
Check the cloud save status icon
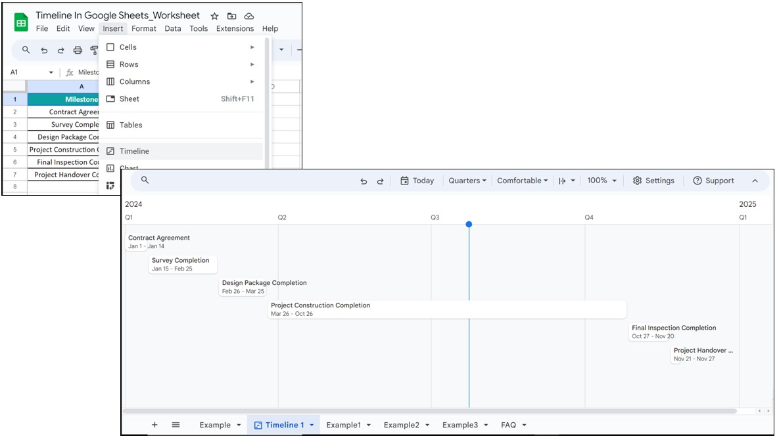tap(248, 16)
